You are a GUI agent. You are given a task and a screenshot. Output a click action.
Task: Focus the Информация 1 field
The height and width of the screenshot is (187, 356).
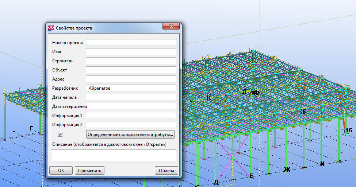tap(131, 116)
